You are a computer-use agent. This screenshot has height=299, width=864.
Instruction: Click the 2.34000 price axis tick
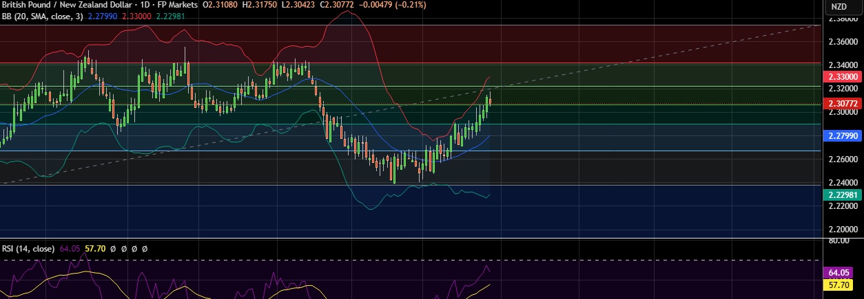pos(843,65)
